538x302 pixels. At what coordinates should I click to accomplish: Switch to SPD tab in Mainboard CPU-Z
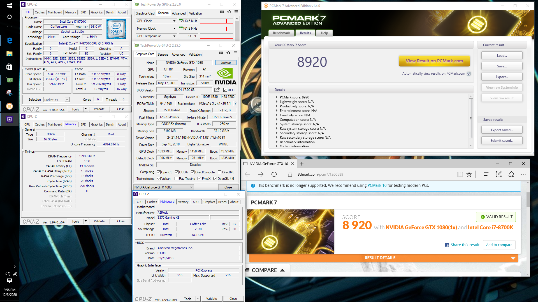[x=196, y=202]
